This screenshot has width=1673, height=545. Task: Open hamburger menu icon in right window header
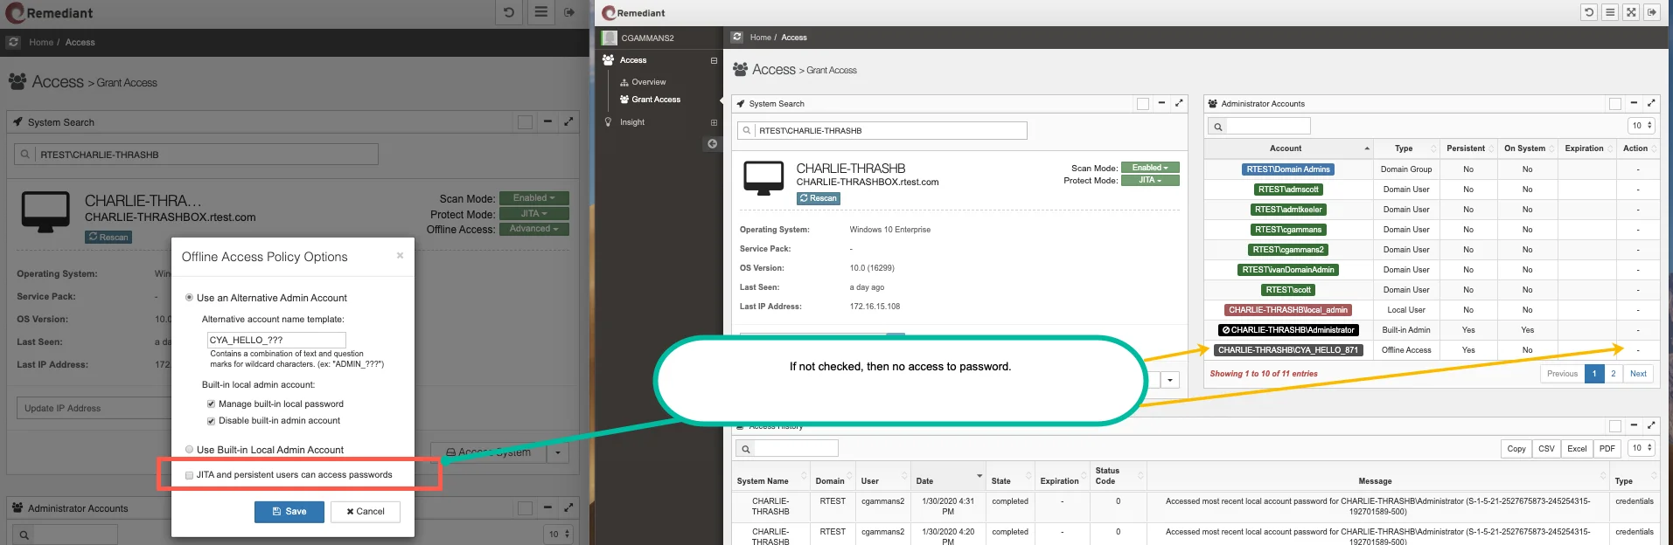click(x=1610, y=12)
